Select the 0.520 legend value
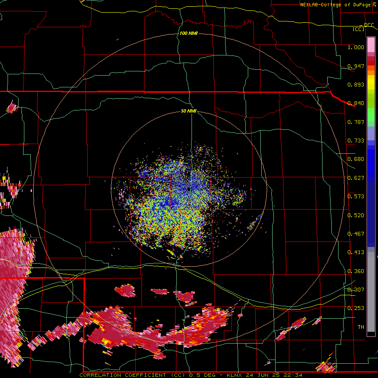Viewport: 378px width, 378px height. click(x=356, y=215)
